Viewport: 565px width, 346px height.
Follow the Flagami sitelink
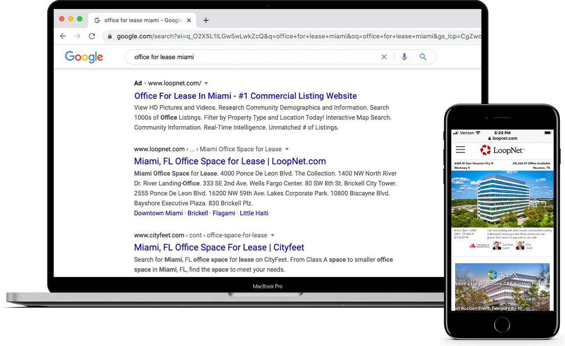point(224,213)
